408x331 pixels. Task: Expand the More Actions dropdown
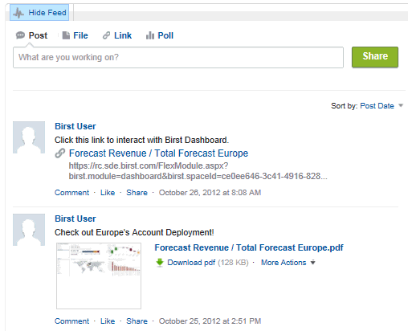288,263
